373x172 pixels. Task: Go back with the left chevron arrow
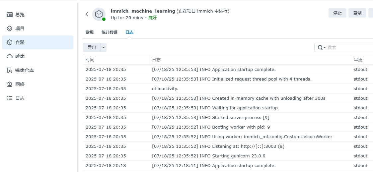point(87,14)
